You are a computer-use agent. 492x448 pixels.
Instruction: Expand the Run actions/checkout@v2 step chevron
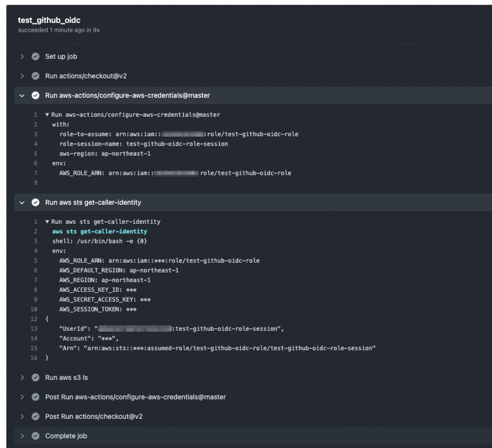point(22,76)
